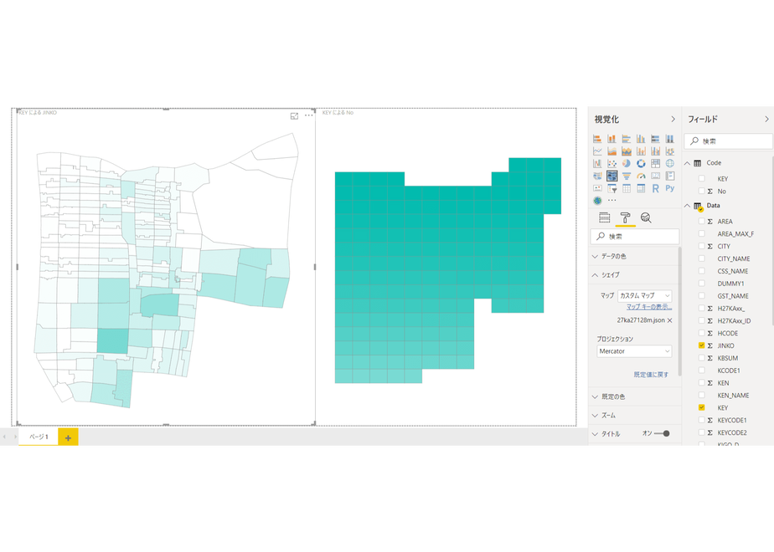Collapse the シェイプ section
This screenshot has height=552, width=774.
tap(634, 275)
